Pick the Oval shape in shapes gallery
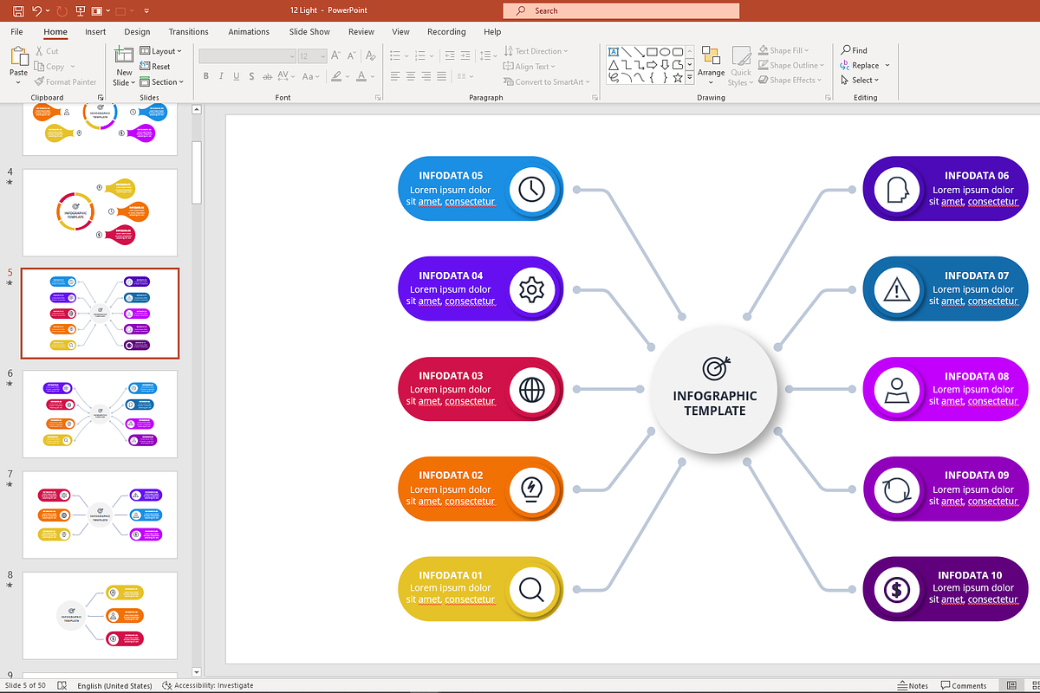This screenshot has width=1040, height=693. (x=665, y=51)
